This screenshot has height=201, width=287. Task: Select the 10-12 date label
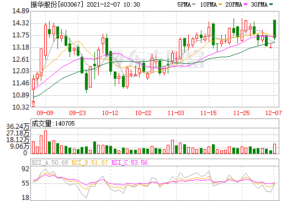point(110,113)
